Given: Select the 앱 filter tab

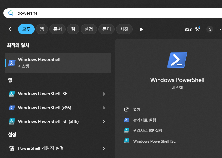Looking at the screenshot, I should 42,29.
